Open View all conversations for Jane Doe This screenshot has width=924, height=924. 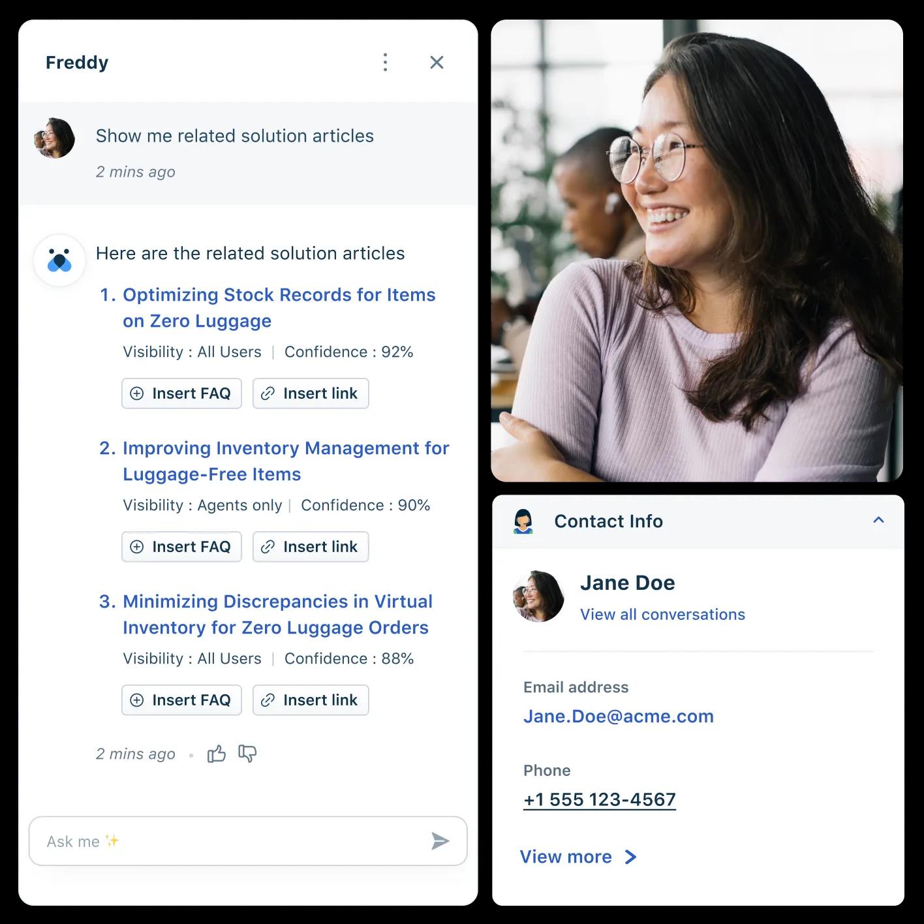tap(662, 615)
